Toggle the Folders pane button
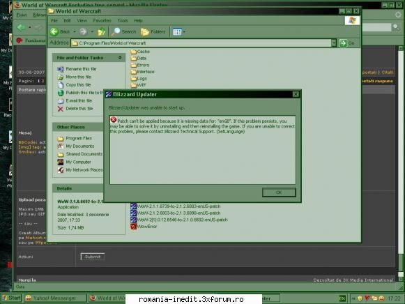The width and height of the screenshot is (405, 304). click(153, 32)
